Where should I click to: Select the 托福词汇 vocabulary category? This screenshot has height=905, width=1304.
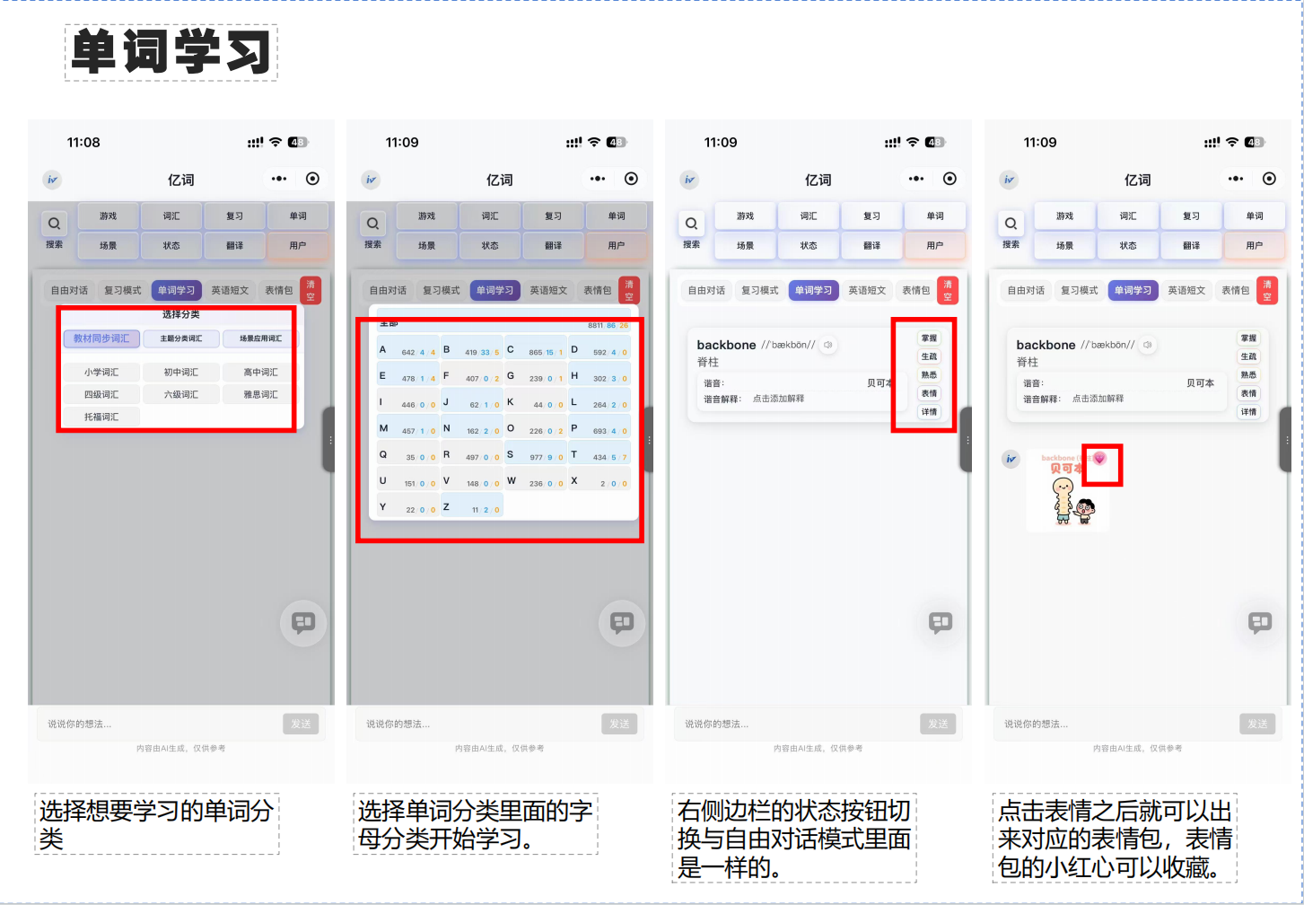pos(101,416)
